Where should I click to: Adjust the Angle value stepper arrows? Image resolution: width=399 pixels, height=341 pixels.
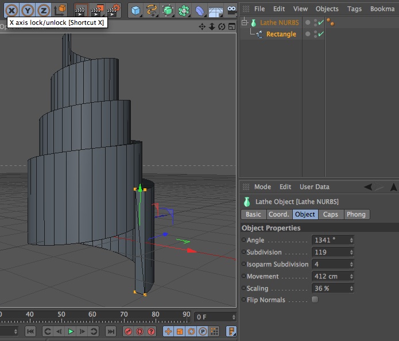point(351,240)
